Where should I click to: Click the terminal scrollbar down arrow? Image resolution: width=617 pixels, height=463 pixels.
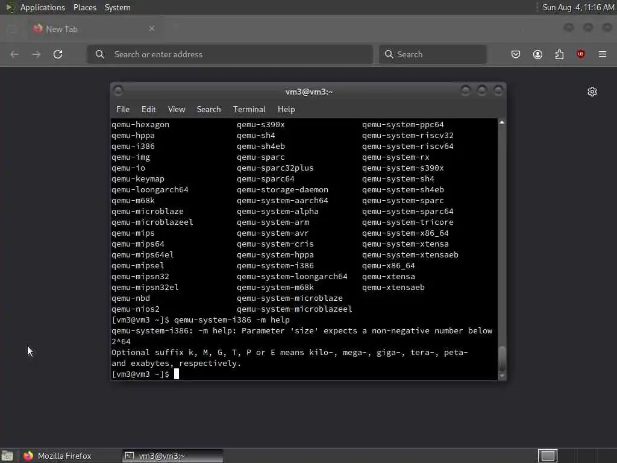(502, 376)
